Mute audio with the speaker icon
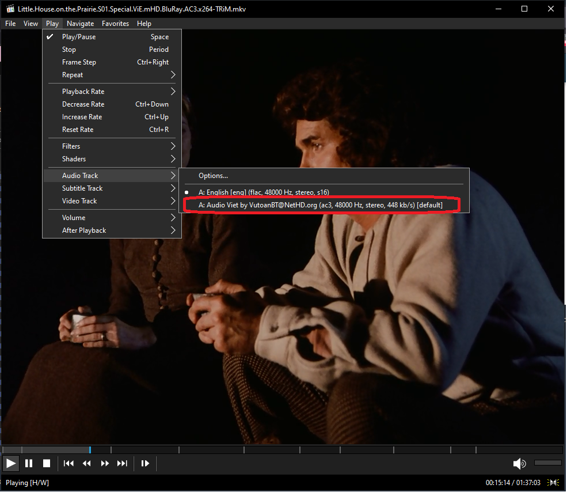Image resolution: width=567 pixels, height=492 pixels. 520,464
